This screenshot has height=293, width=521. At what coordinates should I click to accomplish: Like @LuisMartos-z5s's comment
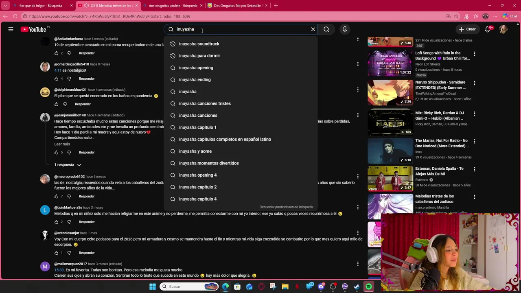pos(56,222)
